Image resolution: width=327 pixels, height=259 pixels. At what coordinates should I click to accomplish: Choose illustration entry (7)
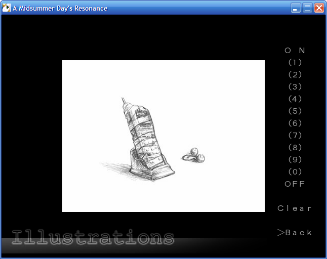[295, 135]
